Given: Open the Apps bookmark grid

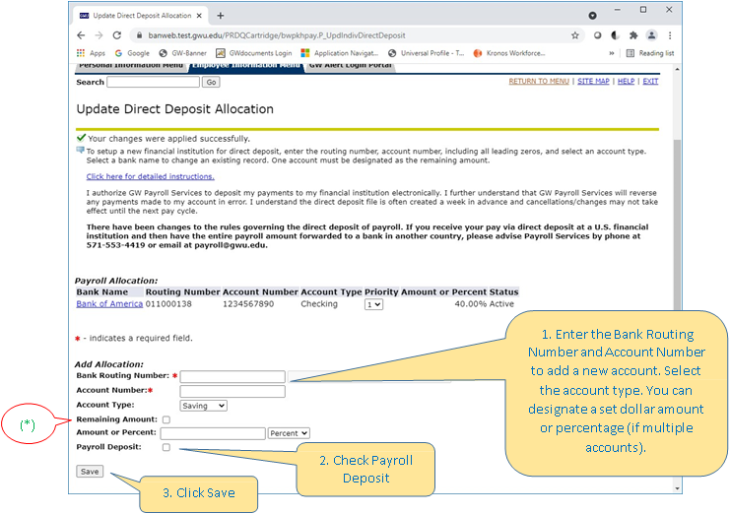Looking at the screenshot, I should click(x=92, y=53).
